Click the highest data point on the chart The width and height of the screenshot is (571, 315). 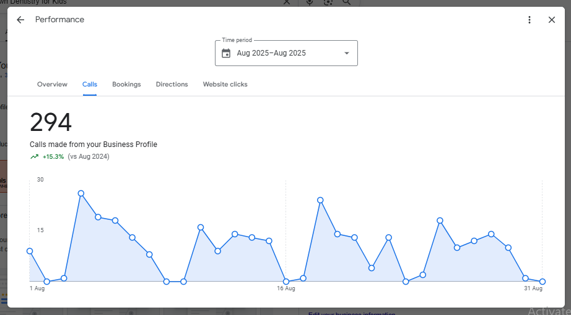tap(81, 193)
